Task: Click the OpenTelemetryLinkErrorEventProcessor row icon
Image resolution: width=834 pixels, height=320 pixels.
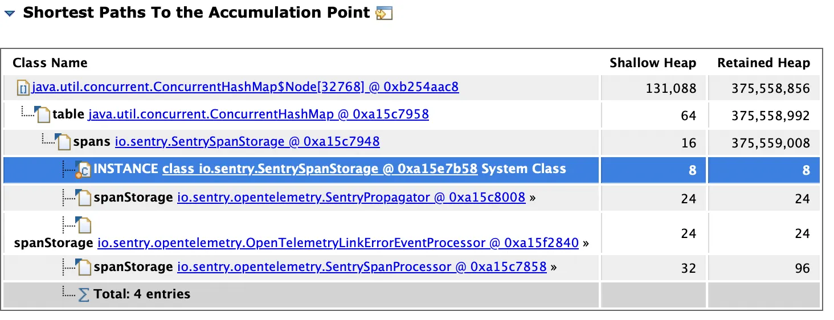Action: click(84, 226)
